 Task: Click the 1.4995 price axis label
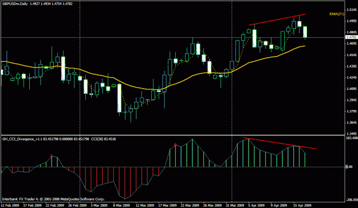(x=352, y=21)
